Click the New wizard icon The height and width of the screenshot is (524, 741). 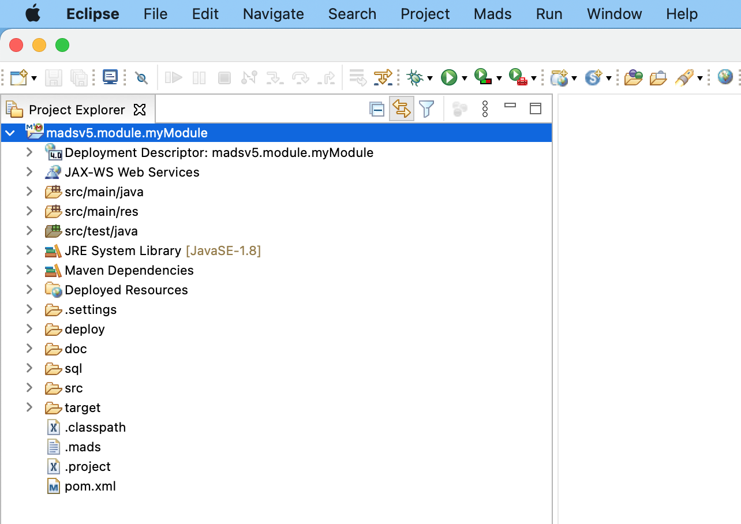18,77
